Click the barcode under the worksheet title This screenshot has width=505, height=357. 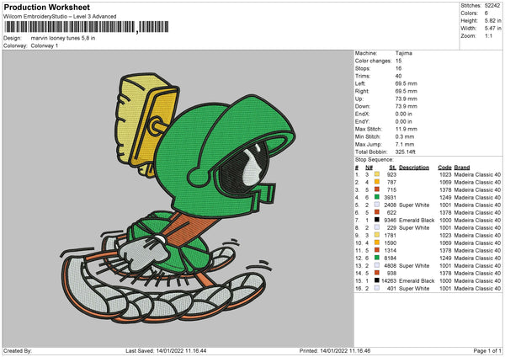[x=87, y=27]
